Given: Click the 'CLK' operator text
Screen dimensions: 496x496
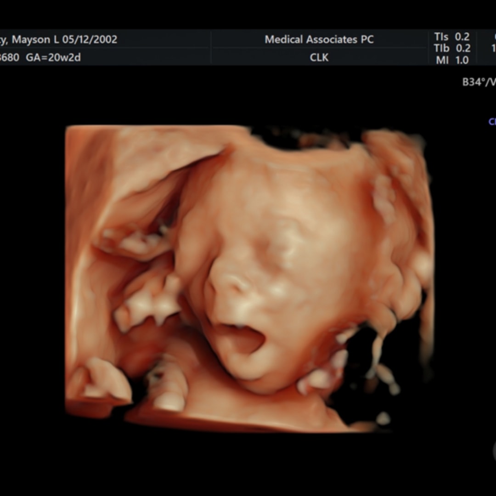Looking at the screenshot, I should pyautogui.click(x=319, y=57).
